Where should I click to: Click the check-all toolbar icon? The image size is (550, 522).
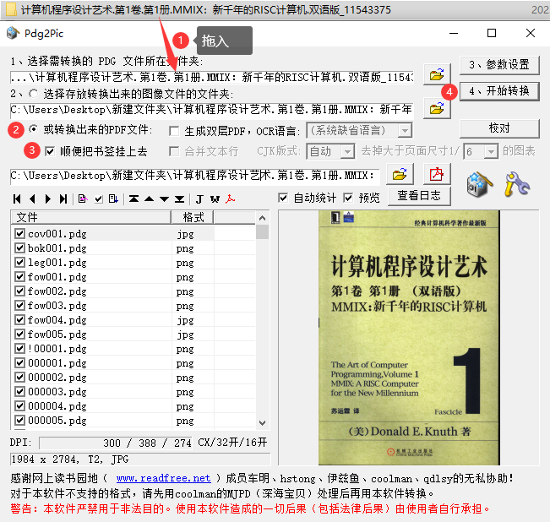click(99, 199)
